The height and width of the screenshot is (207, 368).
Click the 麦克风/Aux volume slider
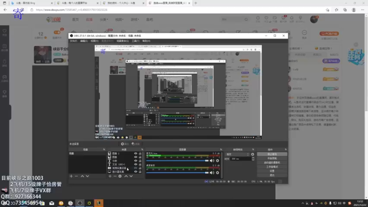point(177,161)
